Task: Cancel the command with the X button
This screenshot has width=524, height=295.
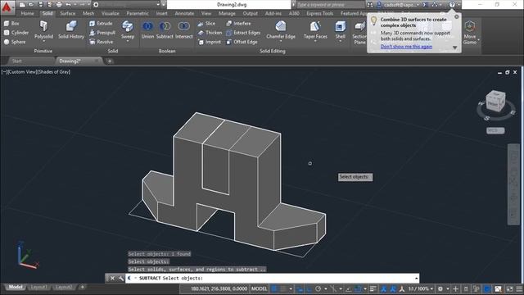Action: click(x=112, y=278)
